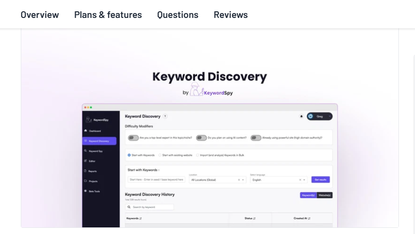Click the Reports document icon
The image size is (415, 234).
(x=86, y=171)
